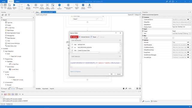Viewport: 192px width, 108px height.
Task: Click the activities filter funnel icon
Action: [9, 15]
